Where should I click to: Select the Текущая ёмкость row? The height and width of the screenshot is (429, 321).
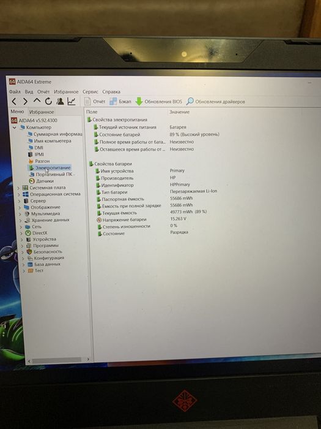152,213
